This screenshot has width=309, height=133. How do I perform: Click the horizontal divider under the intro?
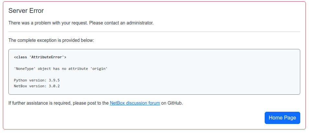(x=154, y=32)
